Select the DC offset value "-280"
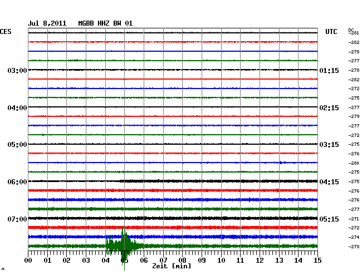The height and width of the screenshot is (275, 362). (354, 163)
